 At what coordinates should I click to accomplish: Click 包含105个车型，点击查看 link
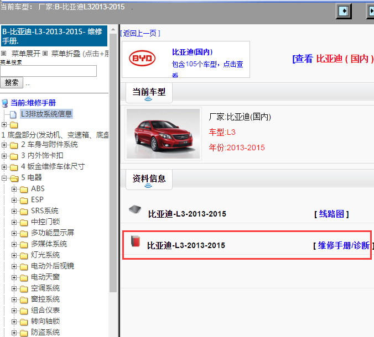pyautogui.click(x=207, y=69)
